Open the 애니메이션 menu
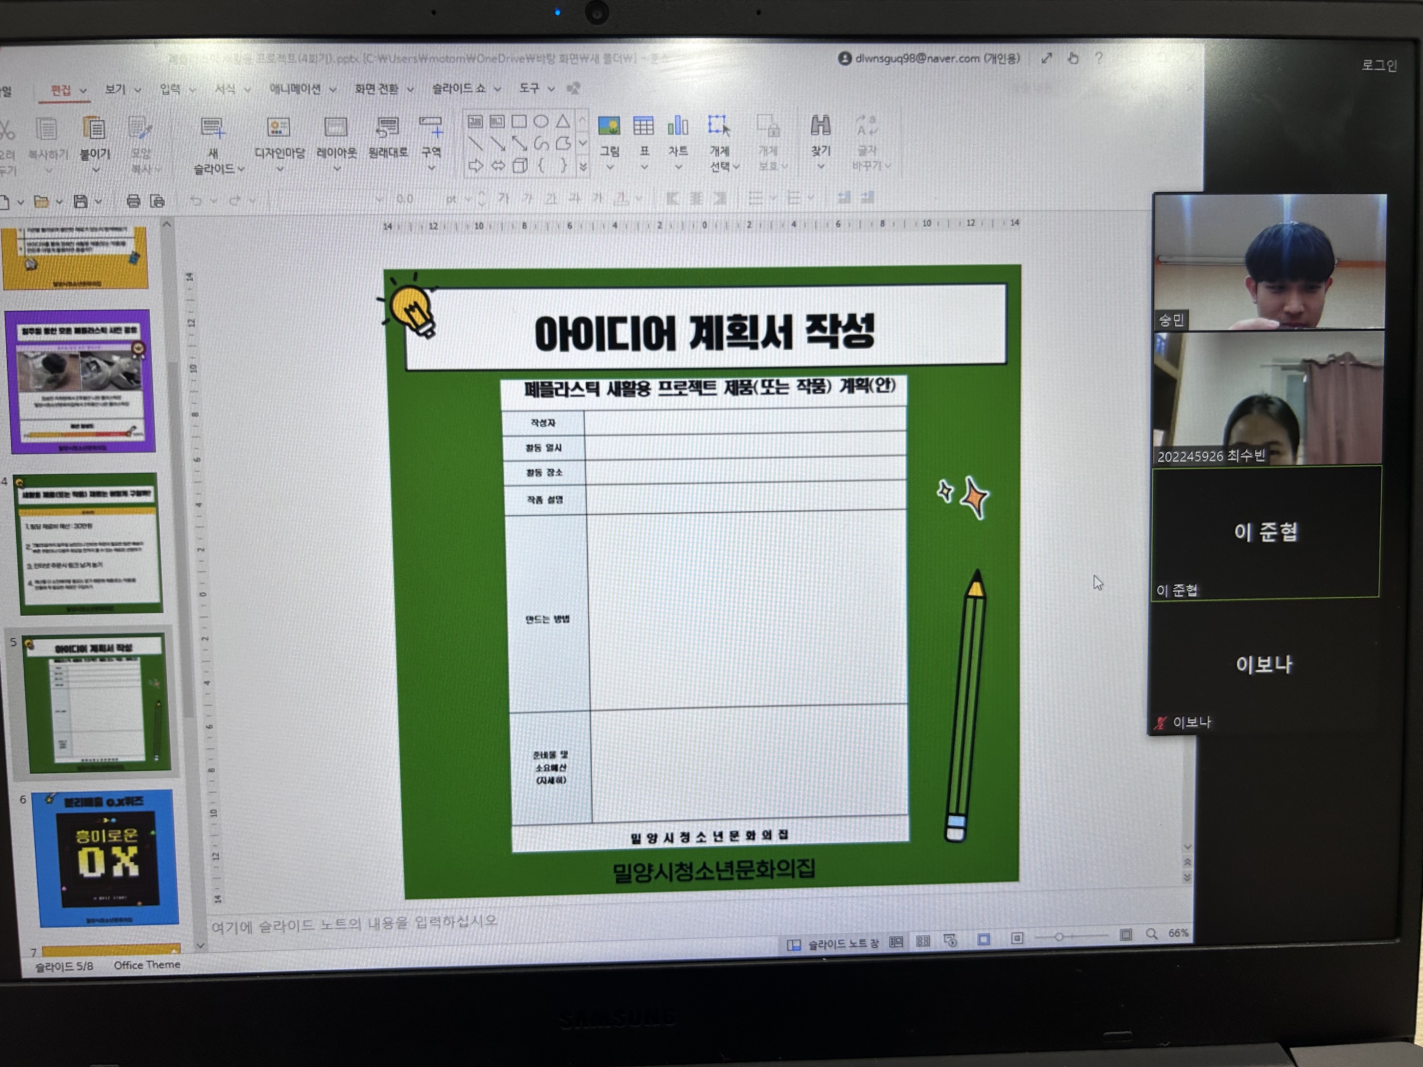Viewport: 1423px width, 1067px height. [295, 89]
